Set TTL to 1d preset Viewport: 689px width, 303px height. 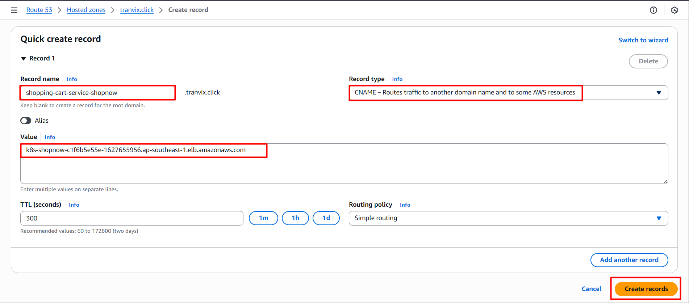[x=326, y=218]
